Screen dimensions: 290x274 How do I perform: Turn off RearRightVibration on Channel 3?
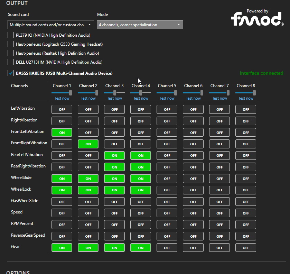(x=114, y=167)
